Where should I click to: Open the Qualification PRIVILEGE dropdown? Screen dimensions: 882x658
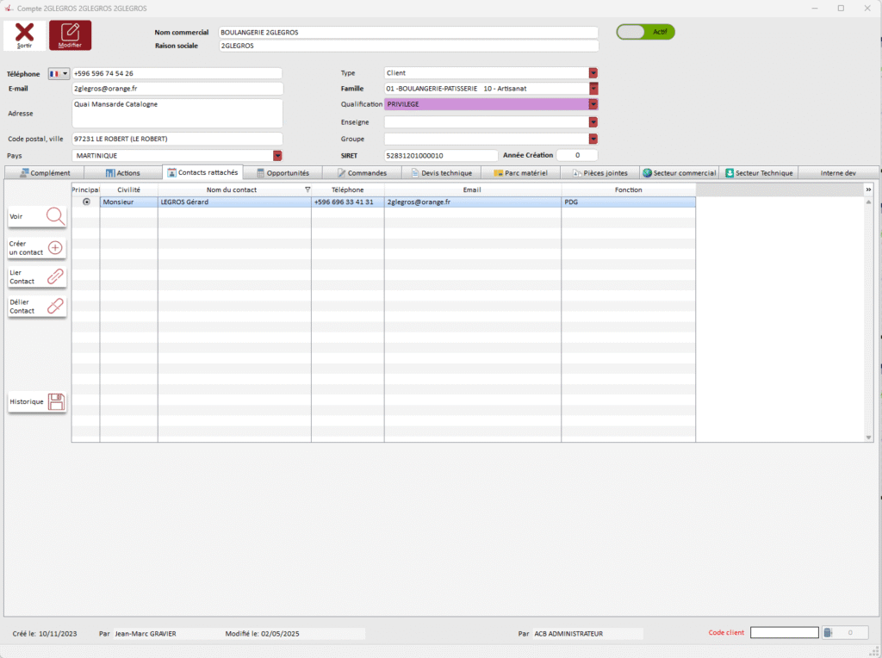(593, 104)
